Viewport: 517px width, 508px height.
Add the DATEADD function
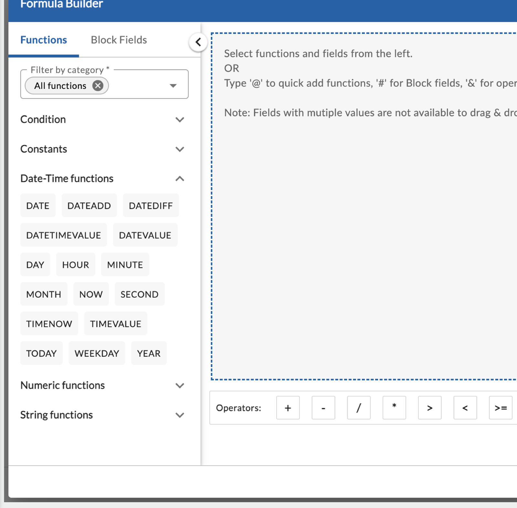click(x=89, y=206)
